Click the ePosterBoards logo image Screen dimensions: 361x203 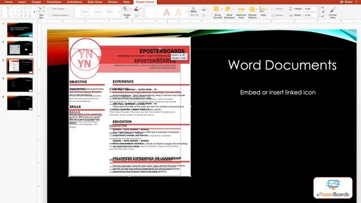tap(333, 188)
